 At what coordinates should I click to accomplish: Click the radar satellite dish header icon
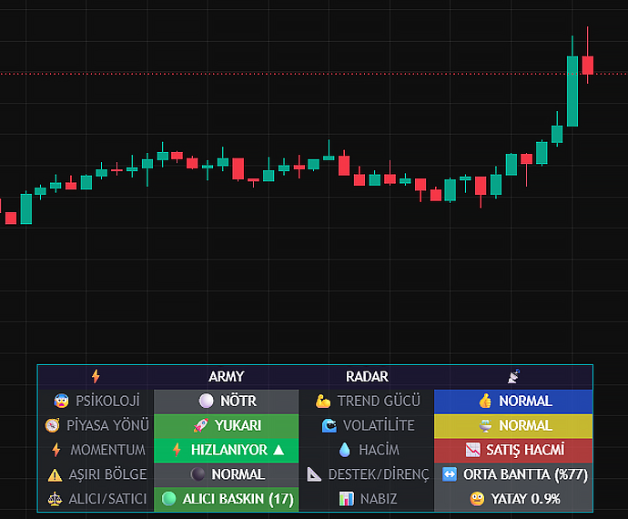514,376
